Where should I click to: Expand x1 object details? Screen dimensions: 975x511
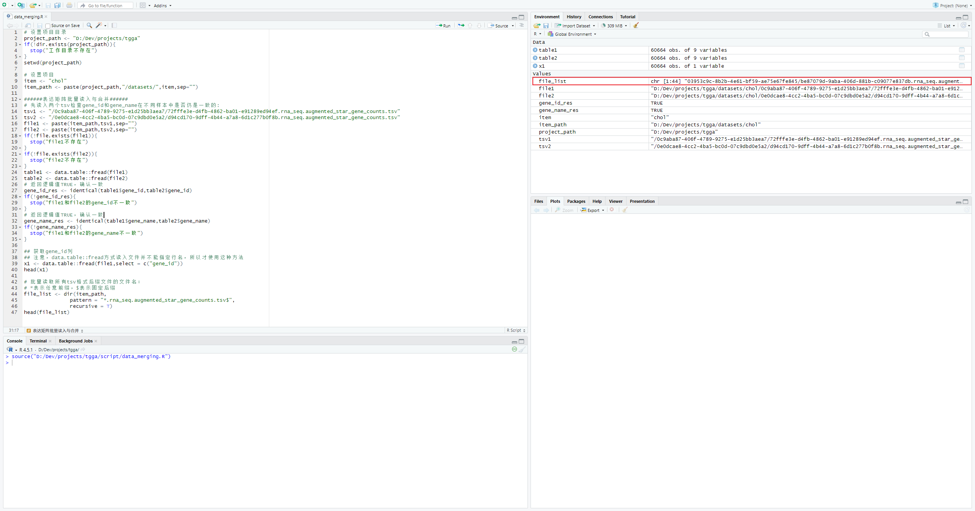pyautogui.click(x=535, y=66)
